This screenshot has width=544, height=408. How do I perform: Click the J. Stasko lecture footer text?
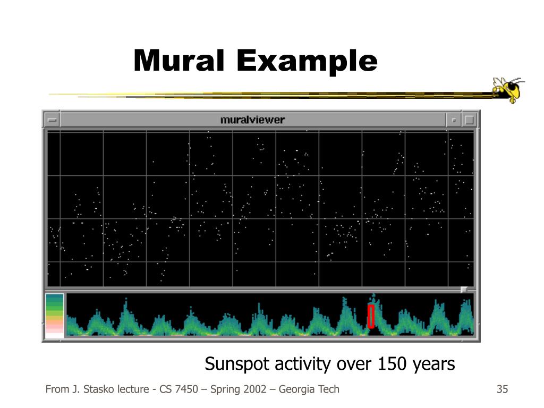tap(192, 389)
